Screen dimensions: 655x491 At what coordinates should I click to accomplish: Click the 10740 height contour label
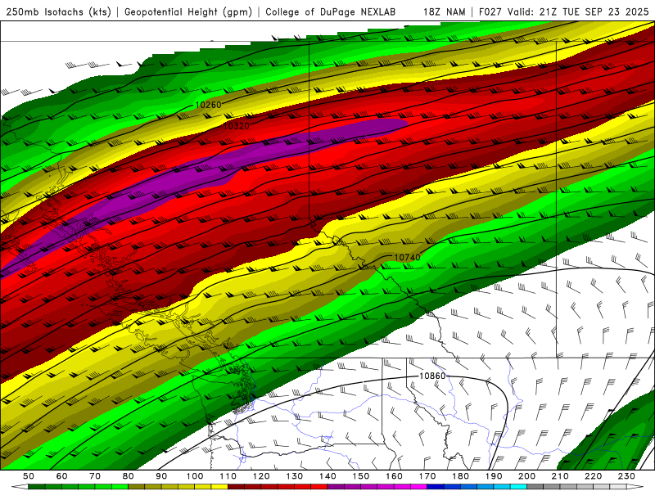407,258
